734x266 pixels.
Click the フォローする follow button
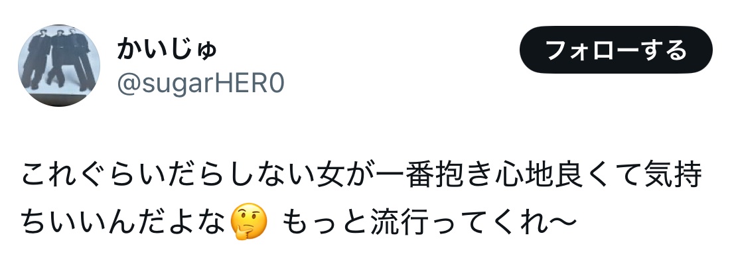click(616, 50)
